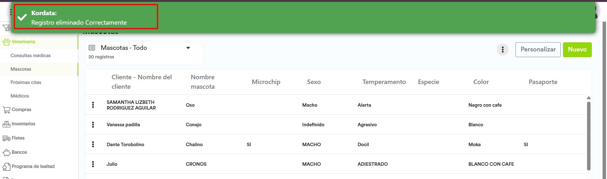Select Médicos in the sidebar

coord(20,96)
